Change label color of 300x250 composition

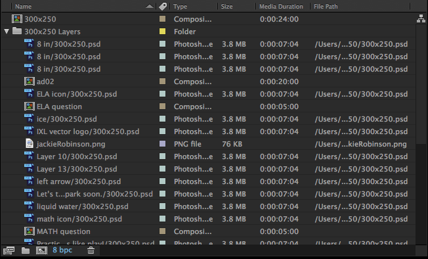coord(162,19)
